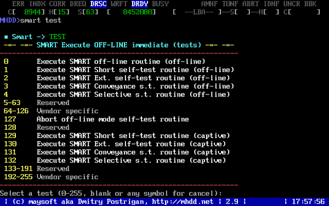329x206 pixels.
Task: Select test 1 Short self-test (off-line)
Action: (119, 70)
